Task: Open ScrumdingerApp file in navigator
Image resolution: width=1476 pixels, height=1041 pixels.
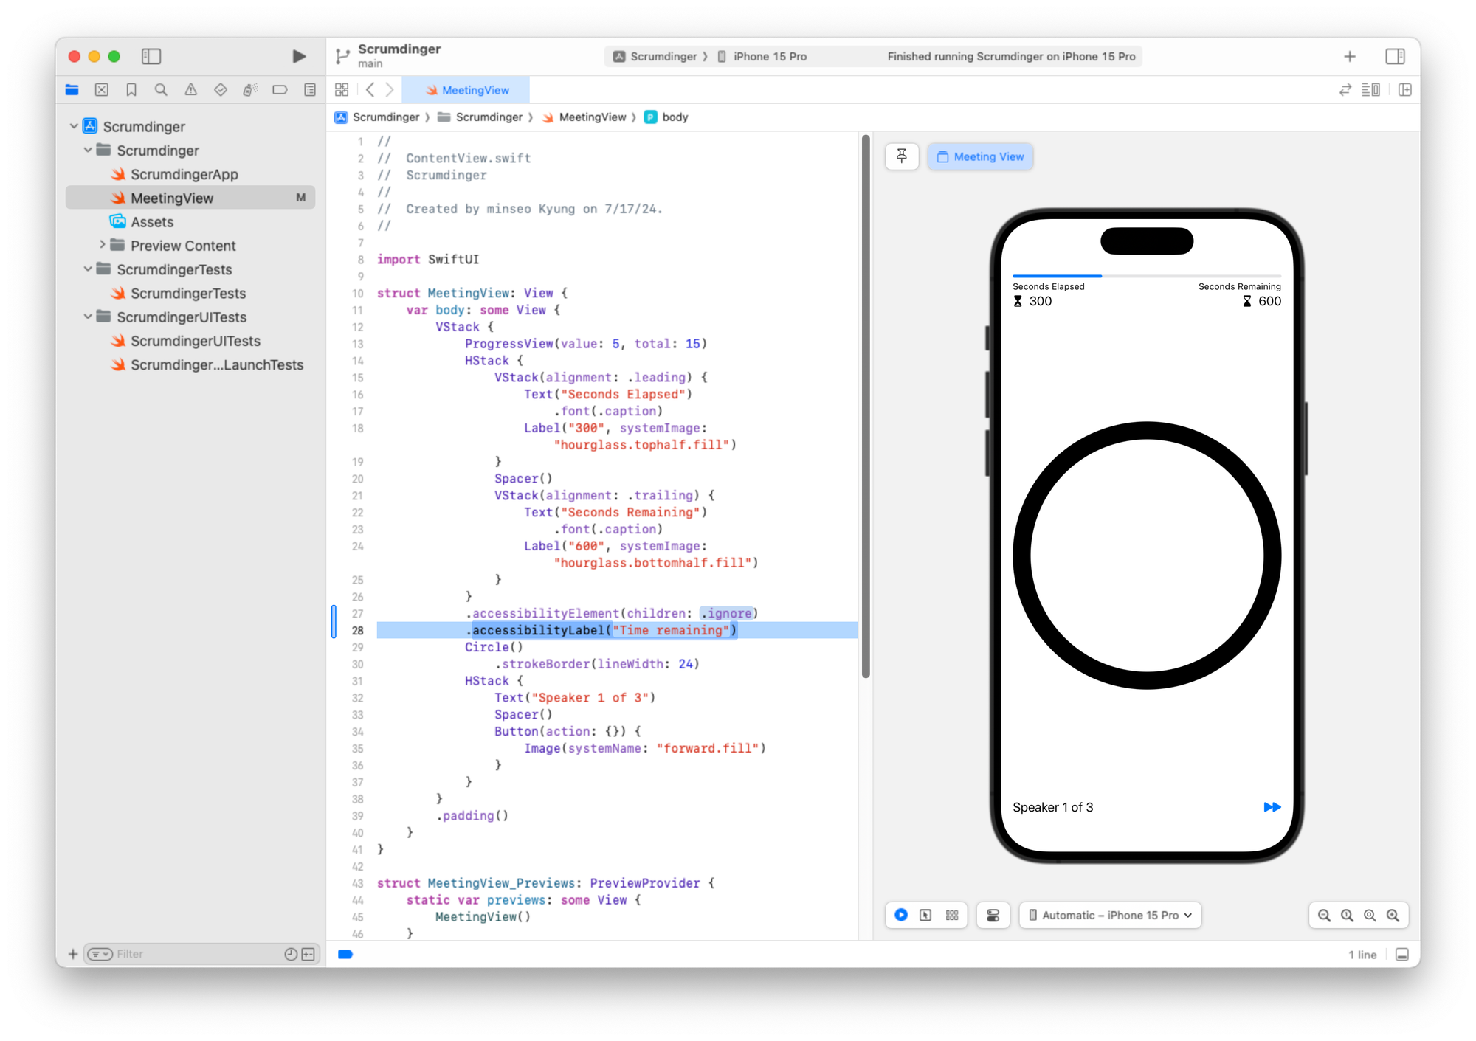Action: coord(184,174)
